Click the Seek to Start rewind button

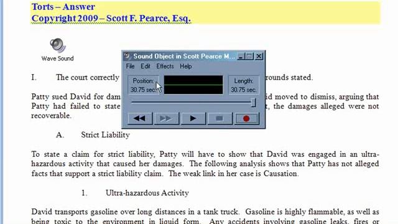point(140,118)
